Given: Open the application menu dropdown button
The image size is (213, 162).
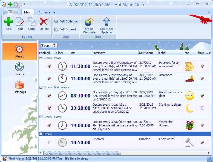Looking at the screenshot, I should pos(11,12).
